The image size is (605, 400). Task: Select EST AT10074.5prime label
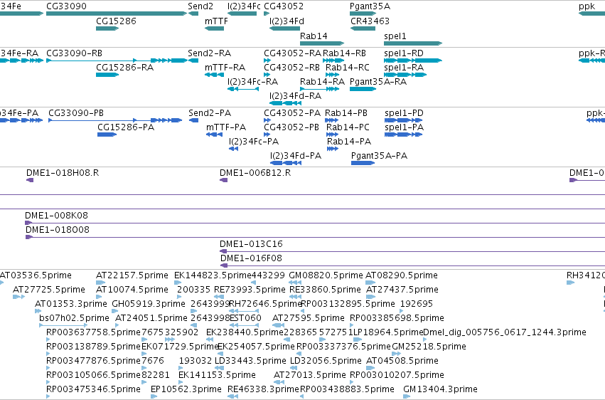click(132, 290)
